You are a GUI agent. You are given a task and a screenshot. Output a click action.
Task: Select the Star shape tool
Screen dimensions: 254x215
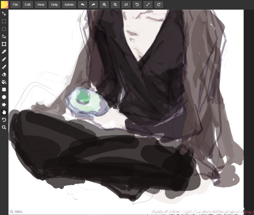pyautogui.click(x=4, y=105)
